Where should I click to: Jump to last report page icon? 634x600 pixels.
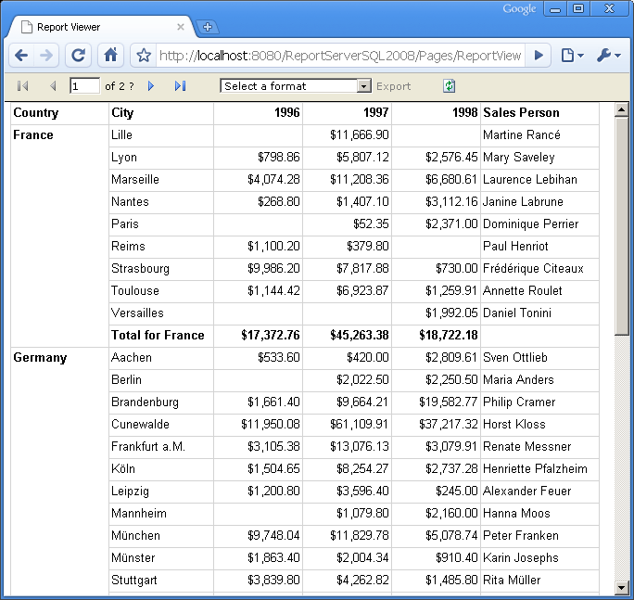pos(181,85)
